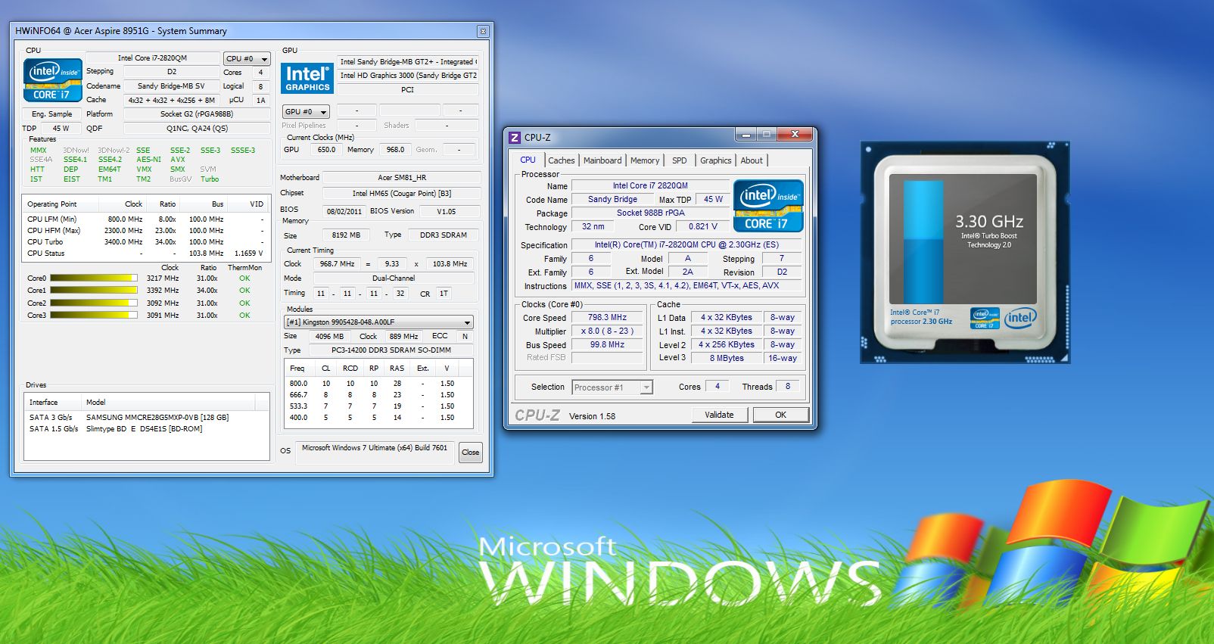Open the Graphics tab in CPU-Z
Screen dimensions: 1214x644
pyautogui.click(x=715, y=160)
